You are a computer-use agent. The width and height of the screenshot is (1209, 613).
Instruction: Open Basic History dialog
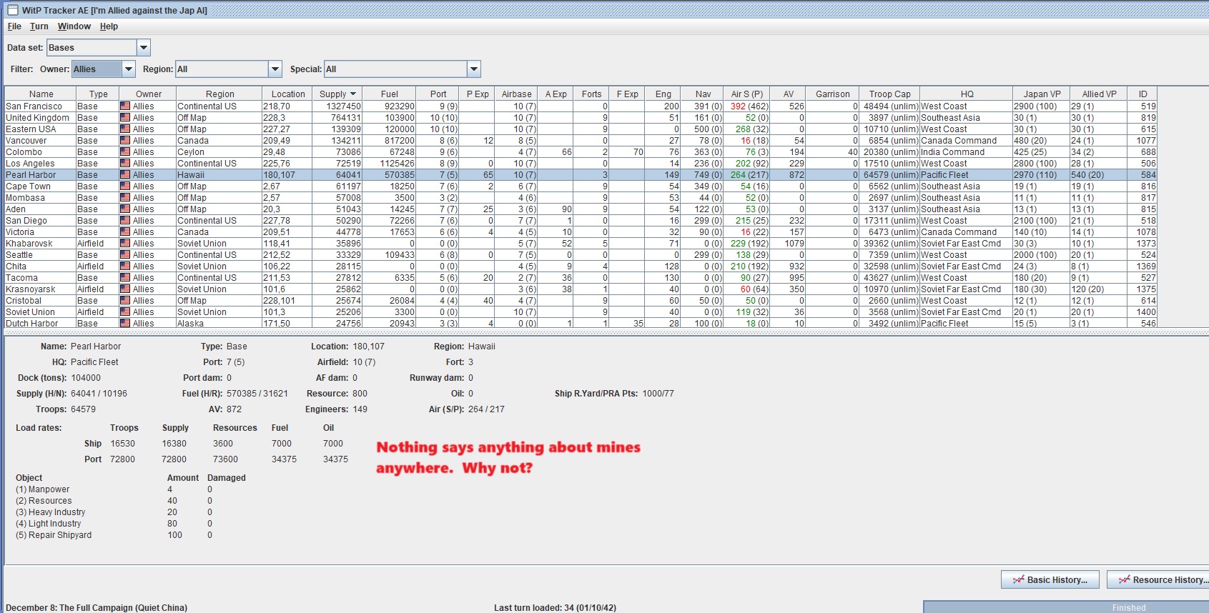click(1051, 579)
